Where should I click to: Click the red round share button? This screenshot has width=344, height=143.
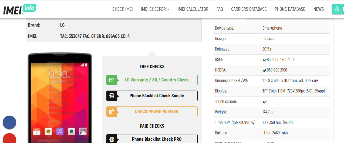(x=9, y=138)
